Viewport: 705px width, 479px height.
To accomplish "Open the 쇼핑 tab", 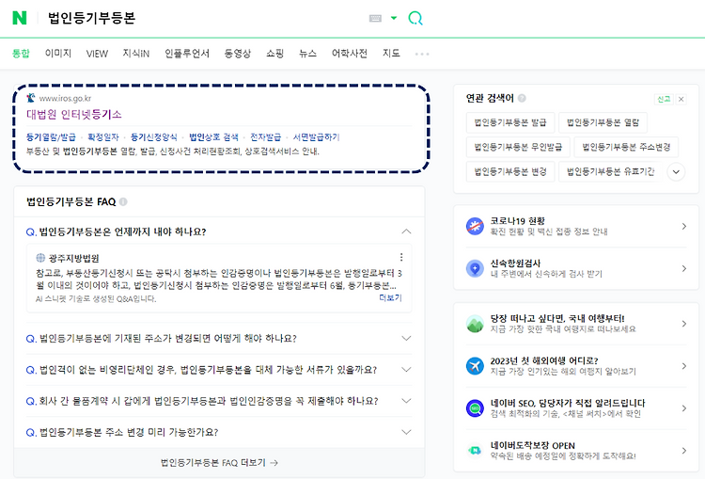I will (x=274, y=54).
